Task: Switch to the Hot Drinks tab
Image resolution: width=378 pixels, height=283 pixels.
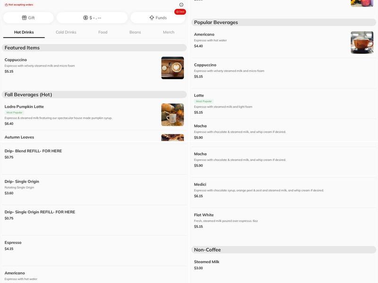Action: click(24, 32)
